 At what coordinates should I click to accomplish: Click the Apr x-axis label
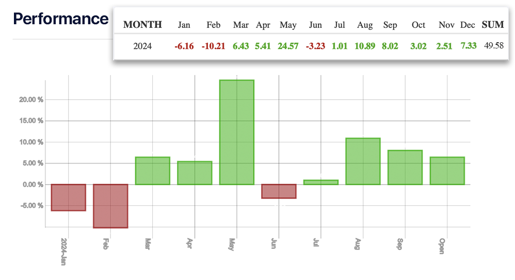point(190,243)
